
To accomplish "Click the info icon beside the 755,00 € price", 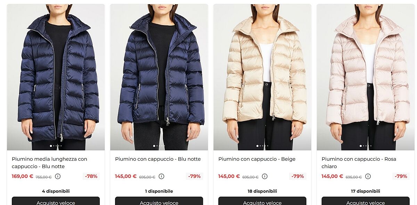I will (x=58, y=176).
